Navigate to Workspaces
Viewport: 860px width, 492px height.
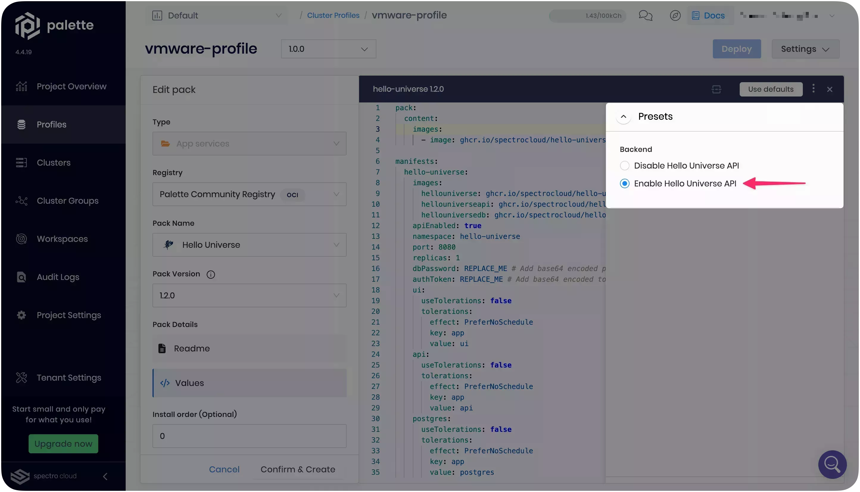62,239
